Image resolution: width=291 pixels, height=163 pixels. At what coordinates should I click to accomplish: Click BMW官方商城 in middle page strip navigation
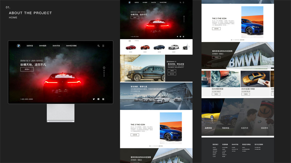(x=163, y=2)
